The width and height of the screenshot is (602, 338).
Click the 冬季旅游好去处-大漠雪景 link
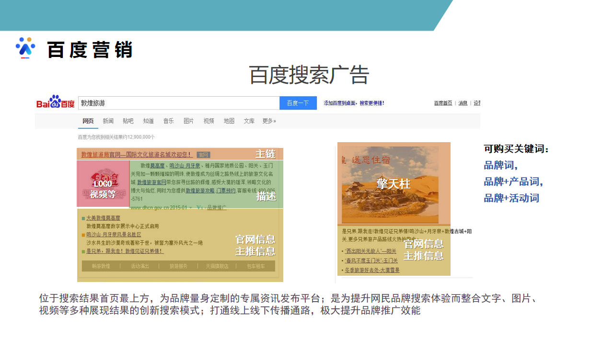372,270
